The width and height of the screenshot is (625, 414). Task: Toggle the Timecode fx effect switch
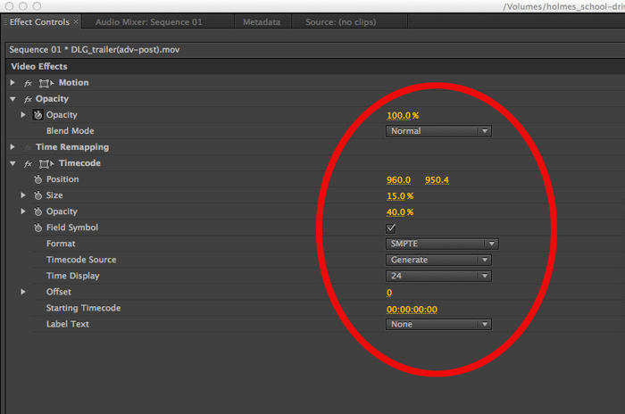(x=28, y=164)
